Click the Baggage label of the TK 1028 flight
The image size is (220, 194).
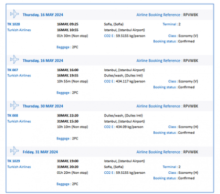point(63,47)
